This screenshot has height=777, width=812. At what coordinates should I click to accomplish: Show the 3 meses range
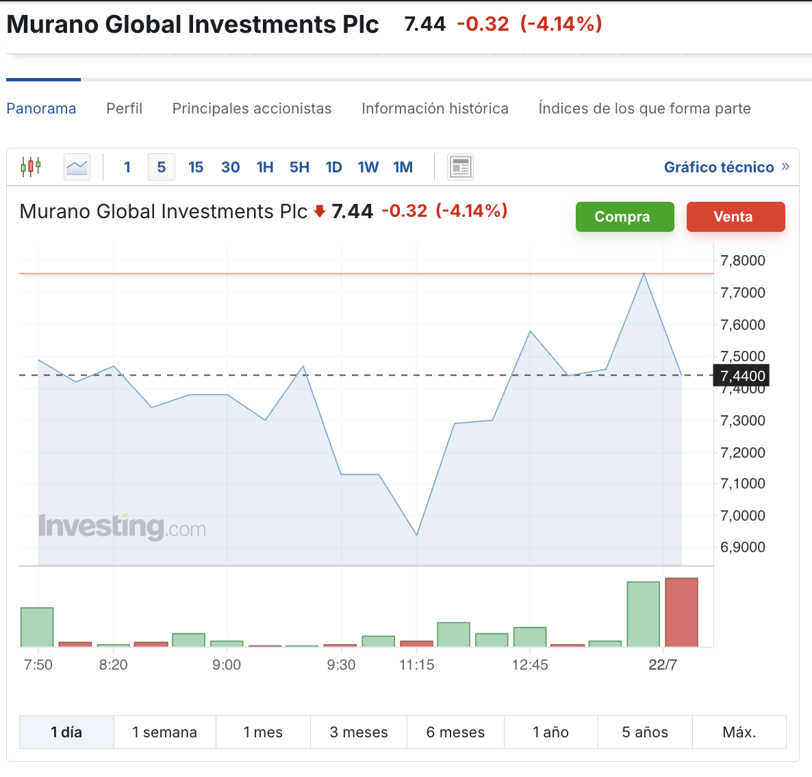tap(359, 732)
